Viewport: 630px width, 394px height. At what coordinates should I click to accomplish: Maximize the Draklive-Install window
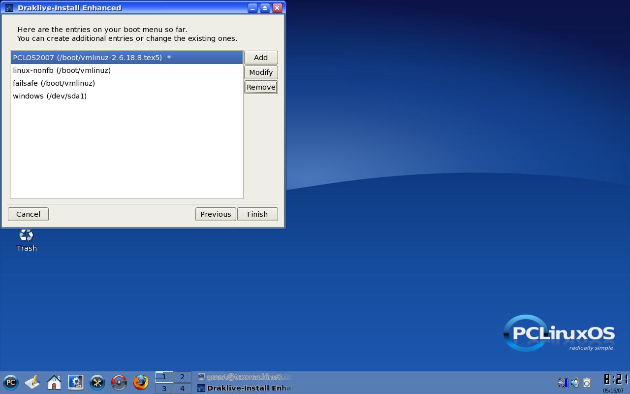click(265, 8)
